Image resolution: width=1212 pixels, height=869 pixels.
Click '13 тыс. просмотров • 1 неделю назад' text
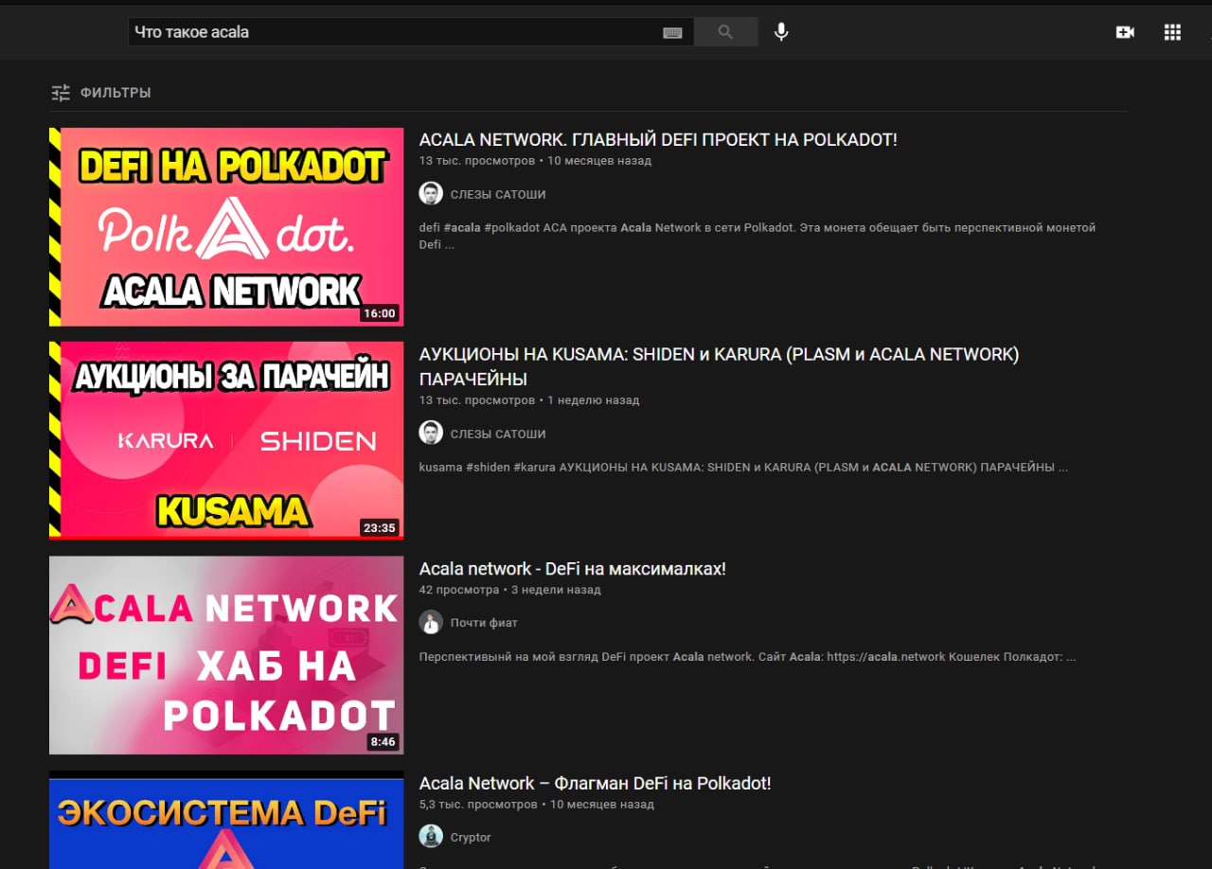(x=529, y=400)
